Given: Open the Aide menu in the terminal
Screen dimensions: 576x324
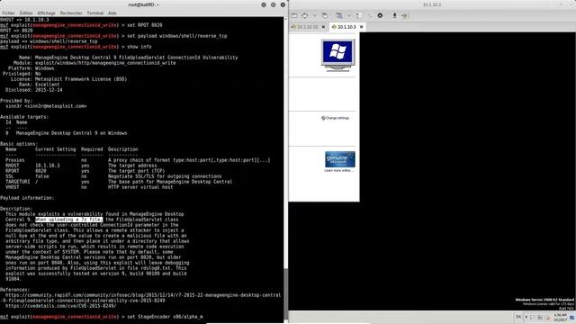Looking at the screenshot, I should click(x=112, y=13).
